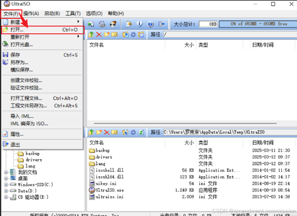Click the 大小总计 size field
297x216 pixels.
(x=208, y=24)
